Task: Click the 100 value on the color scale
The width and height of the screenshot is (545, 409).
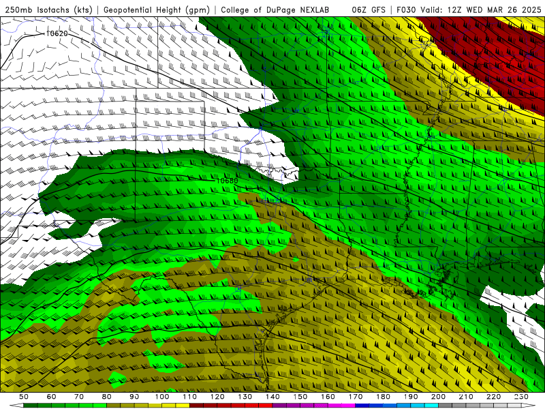Action: coord(162,397)
